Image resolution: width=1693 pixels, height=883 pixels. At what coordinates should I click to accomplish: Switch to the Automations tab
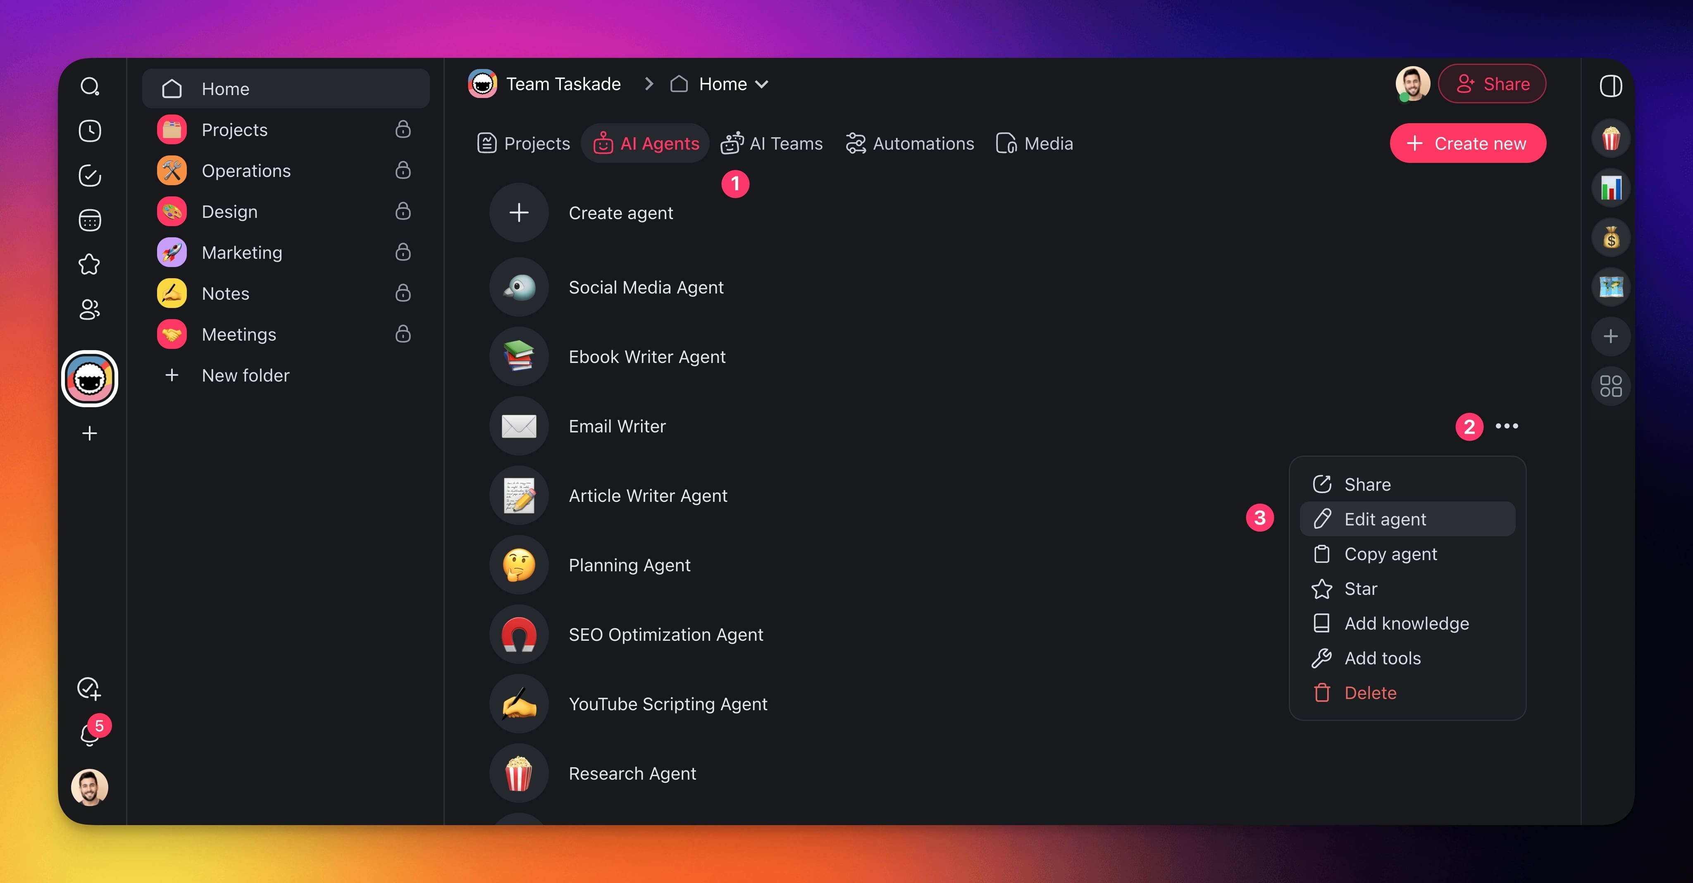910,143
